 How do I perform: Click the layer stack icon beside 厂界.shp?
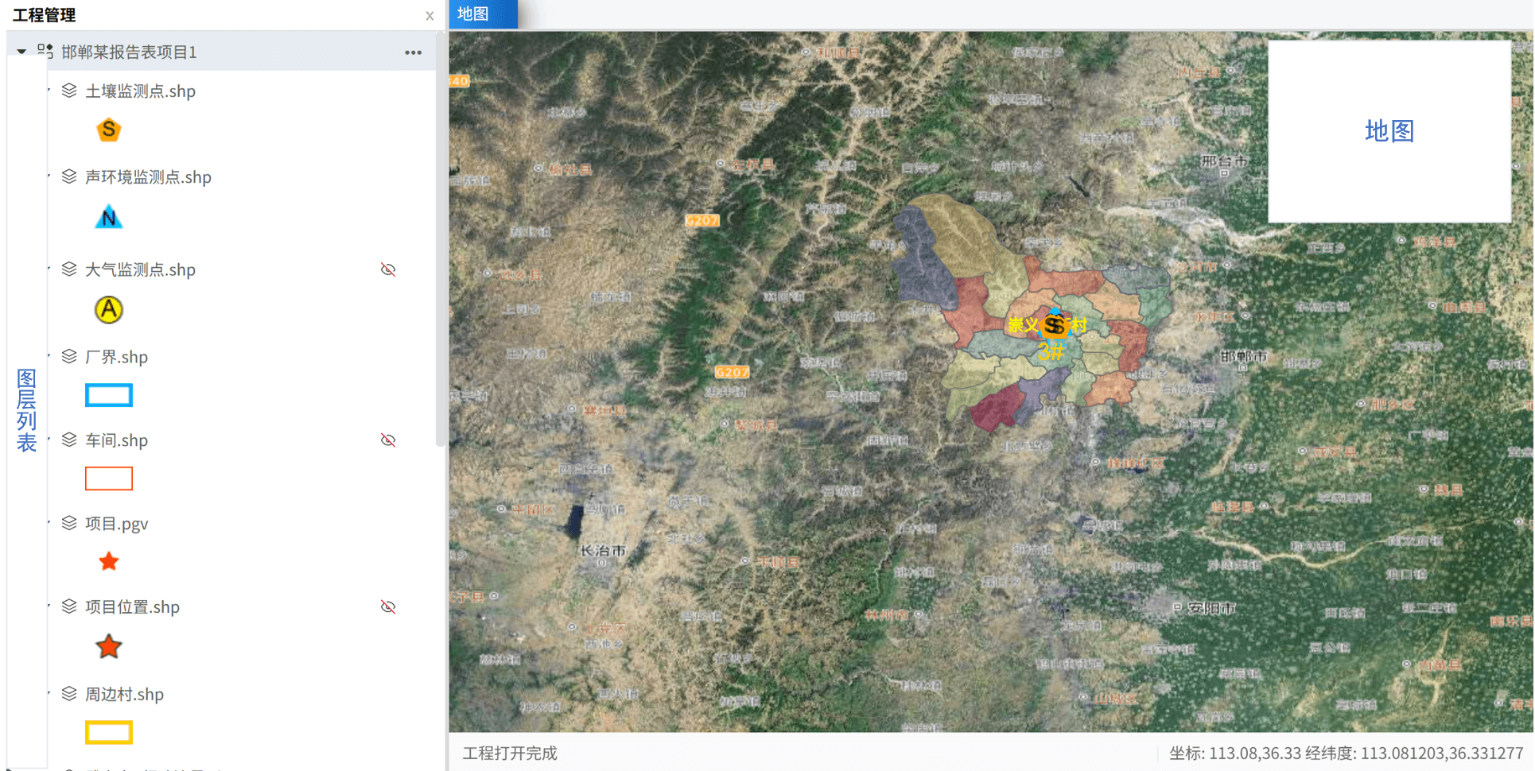(69, 356)
